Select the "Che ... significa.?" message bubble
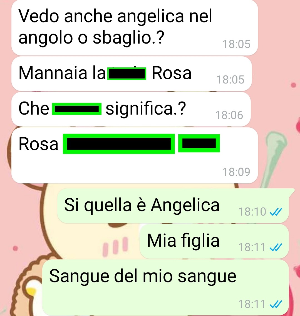300x316 pixels. pyautogui.click(x=131, y=109)
